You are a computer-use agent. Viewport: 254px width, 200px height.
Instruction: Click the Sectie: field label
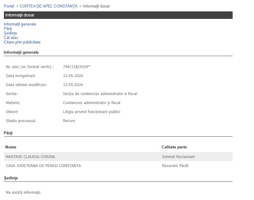pyautogui.click(x=12, y=94)
